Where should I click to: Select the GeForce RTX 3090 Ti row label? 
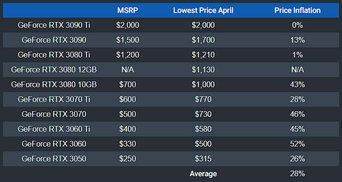coord(54,25)
